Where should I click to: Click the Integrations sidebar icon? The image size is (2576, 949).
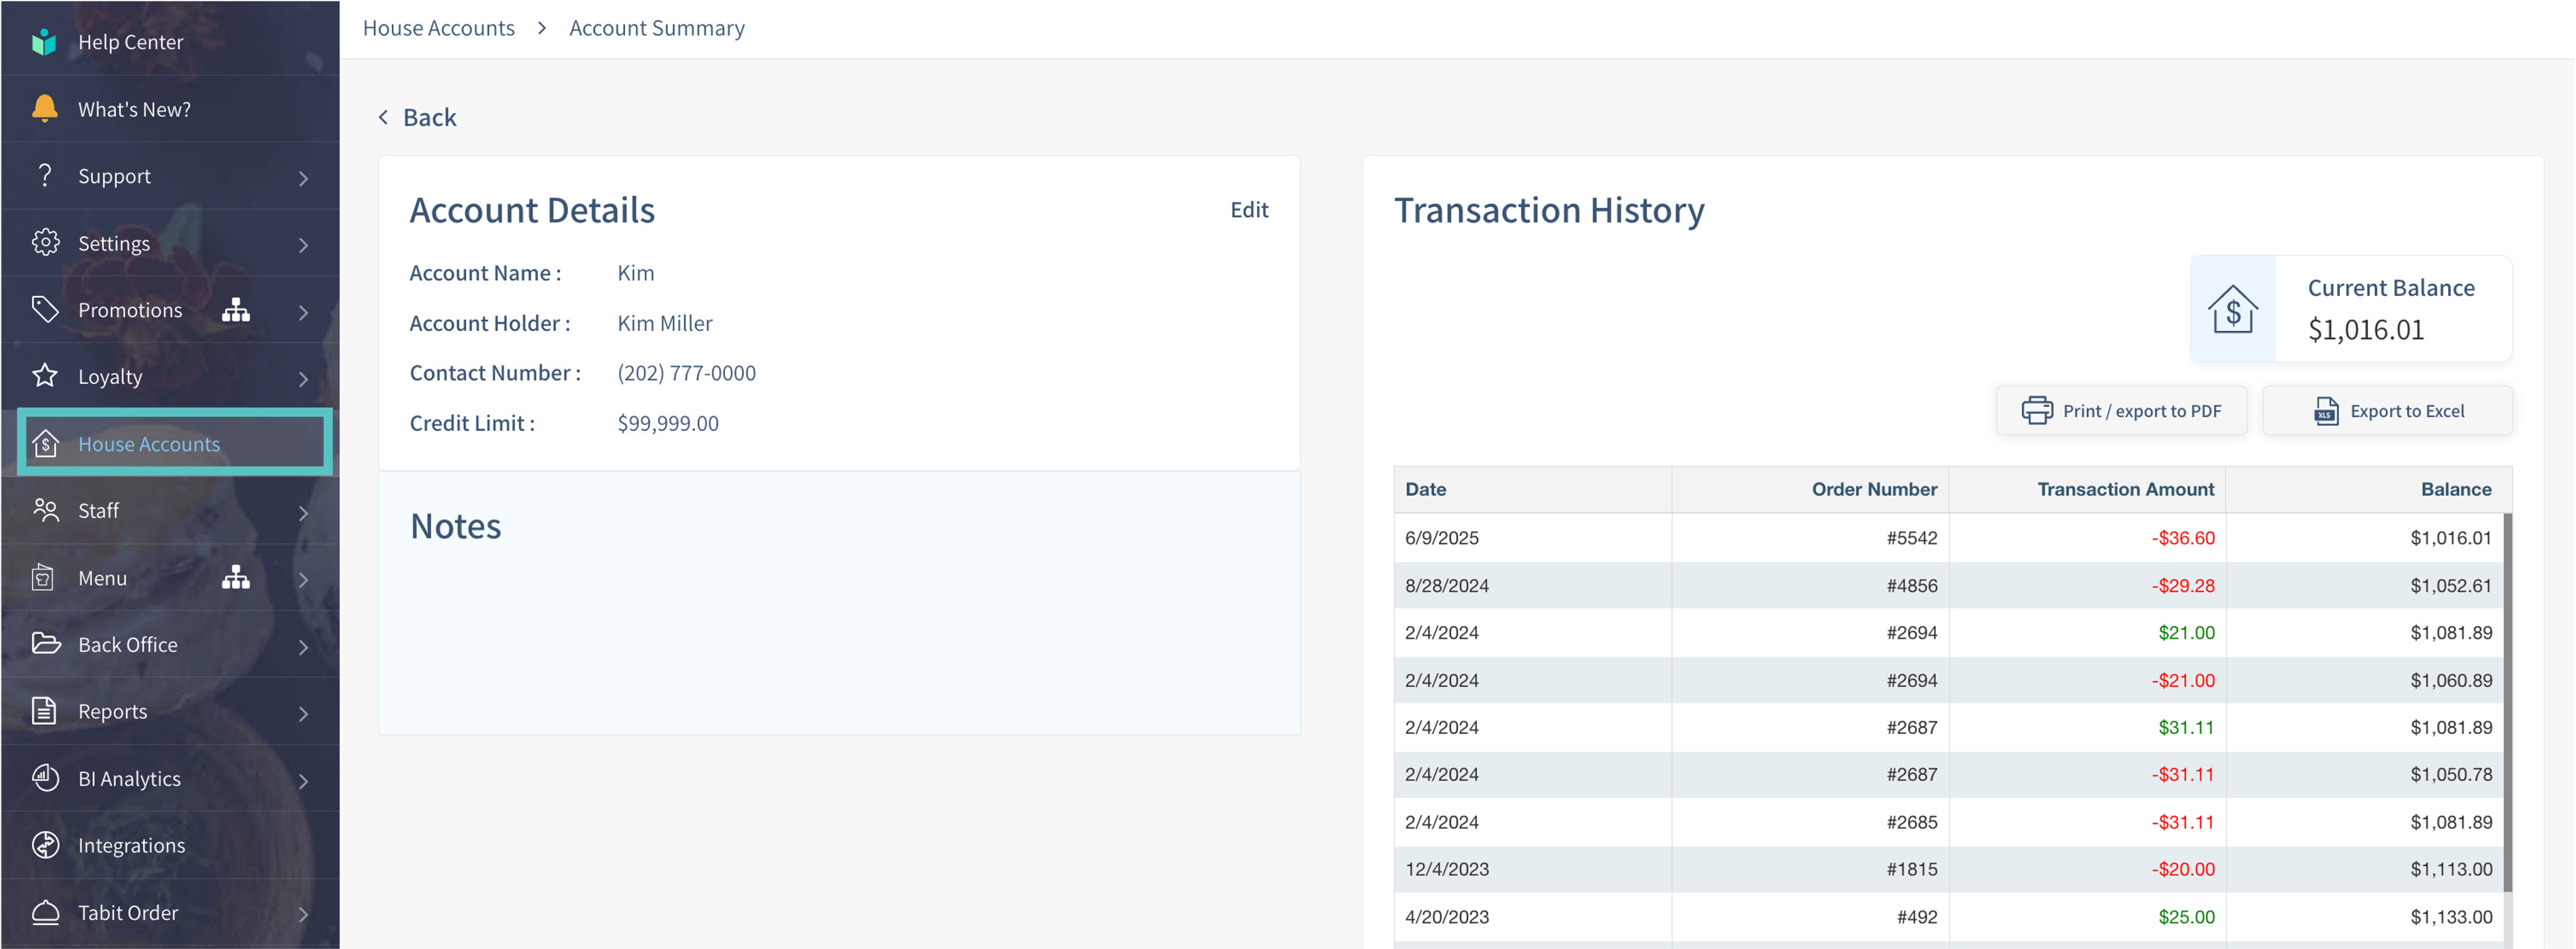tap(45, 844)
